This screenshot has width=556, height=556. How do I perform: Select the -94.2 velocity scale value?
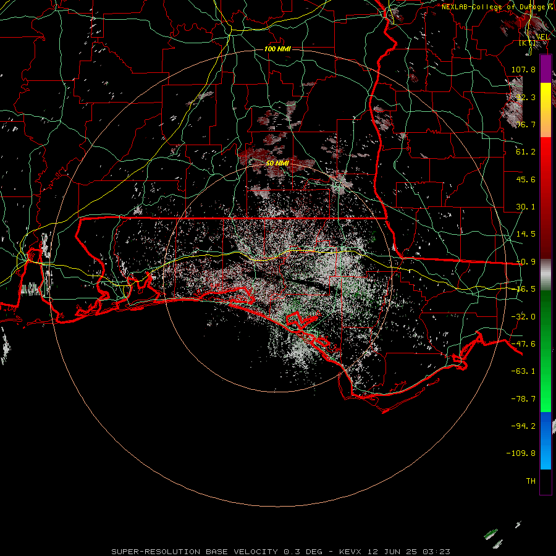pyautogui.click(x=523, y=426)
